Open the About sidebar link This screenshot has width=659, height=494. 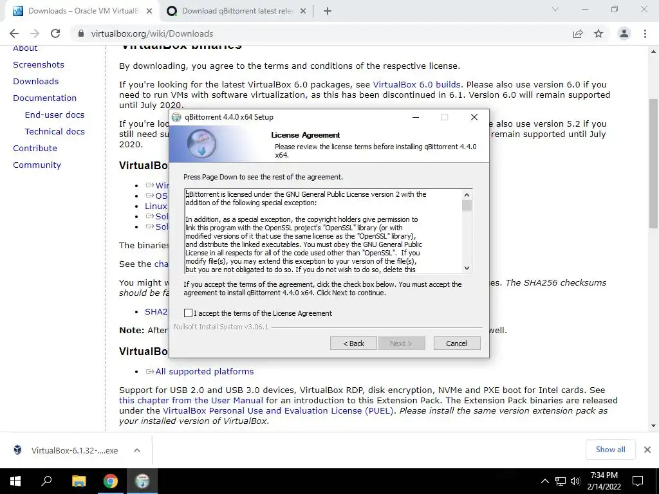pos(25,48)
